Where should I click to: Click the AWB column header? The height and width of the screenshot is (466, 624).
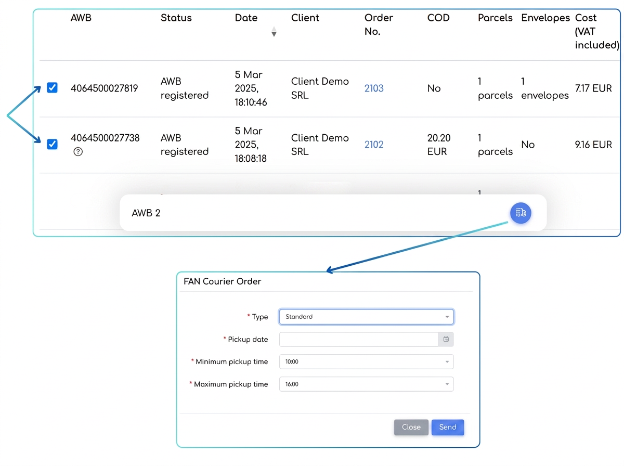coord(81,18)
